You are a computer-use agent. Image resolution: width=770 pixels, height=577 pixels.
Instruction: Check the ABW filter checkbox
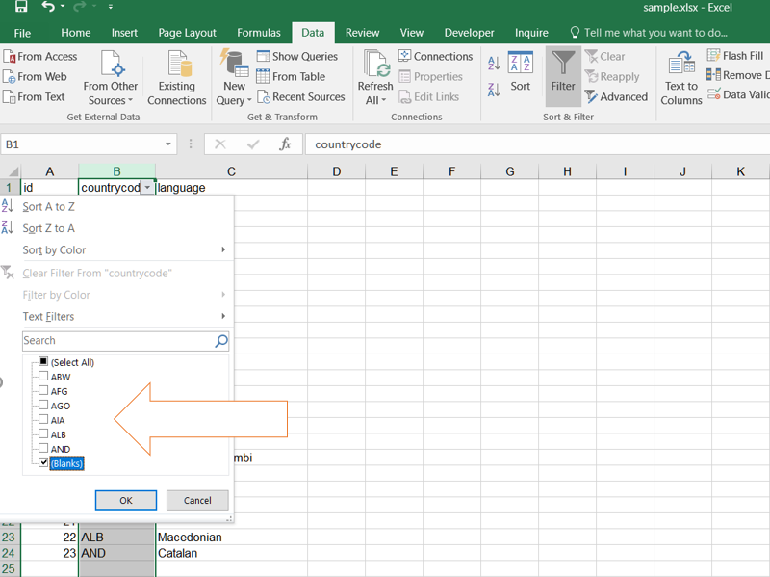coord(43,377)
